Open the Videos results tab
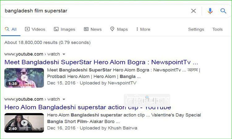Image resolution: width=232 pixels, height=139 pixels. click(35, 29)
